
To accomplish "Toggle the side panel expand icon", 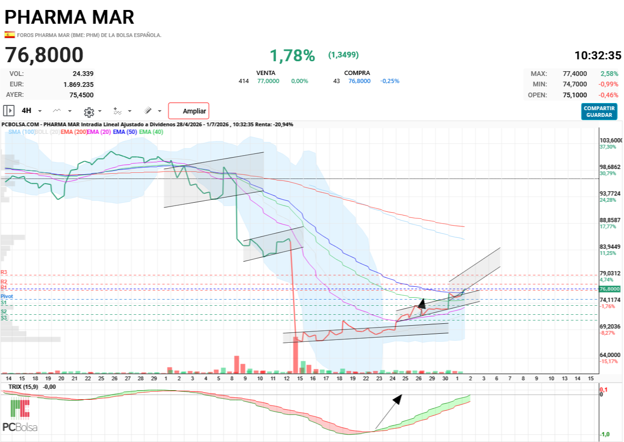I will [9, 111].
